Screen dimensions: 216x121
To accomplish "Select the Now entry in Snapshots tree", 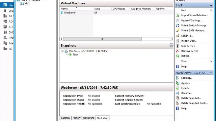I will coord(75,54).
